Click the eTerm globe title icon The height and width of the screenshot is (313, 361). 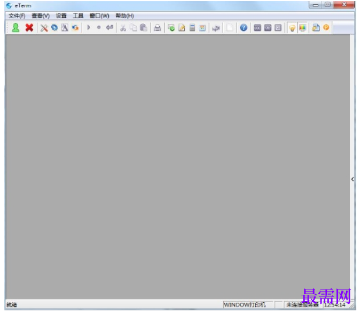pyautogui.click(x=9, y=5)
